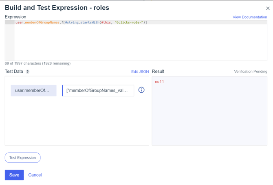The image size is (273, 185).
Task: Cancel editing the expression
Action: 35,175
